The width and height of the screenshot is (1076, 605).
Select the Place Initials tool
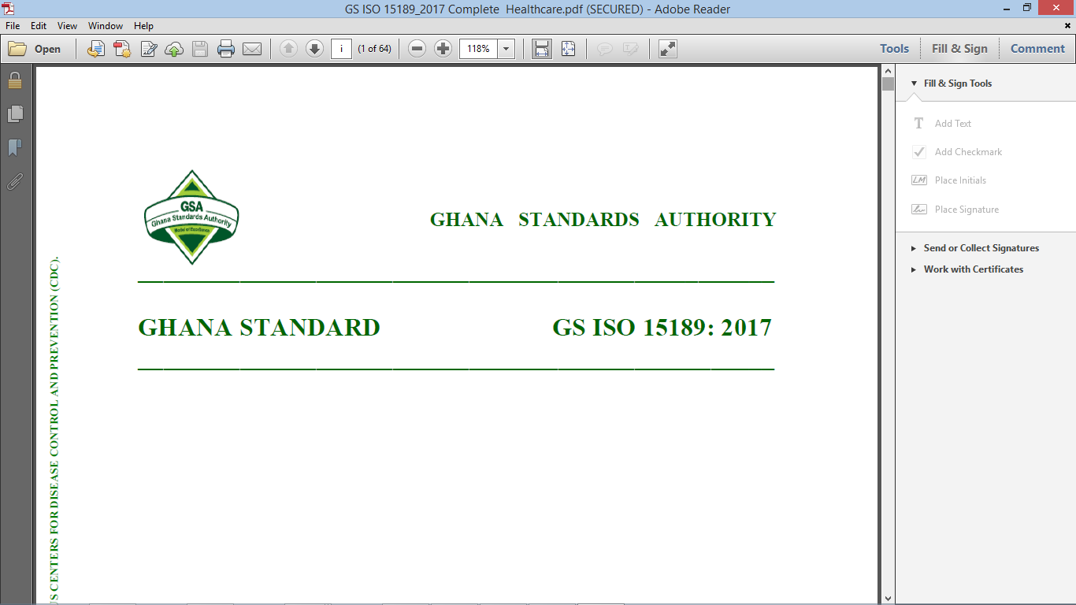(x=948, y=180)
